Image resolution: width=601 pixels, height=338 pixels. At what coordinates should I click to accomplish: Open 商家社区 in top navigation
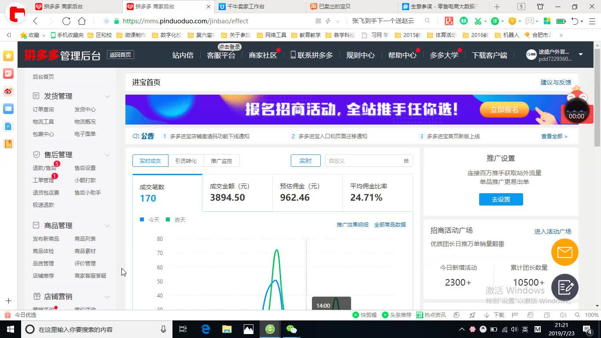pos(263,55)
